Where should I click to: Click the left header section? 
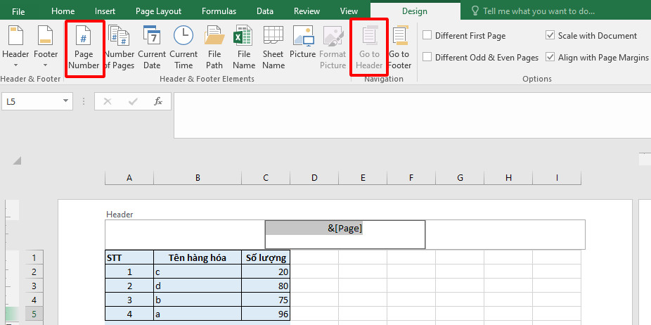coord(185,234)
